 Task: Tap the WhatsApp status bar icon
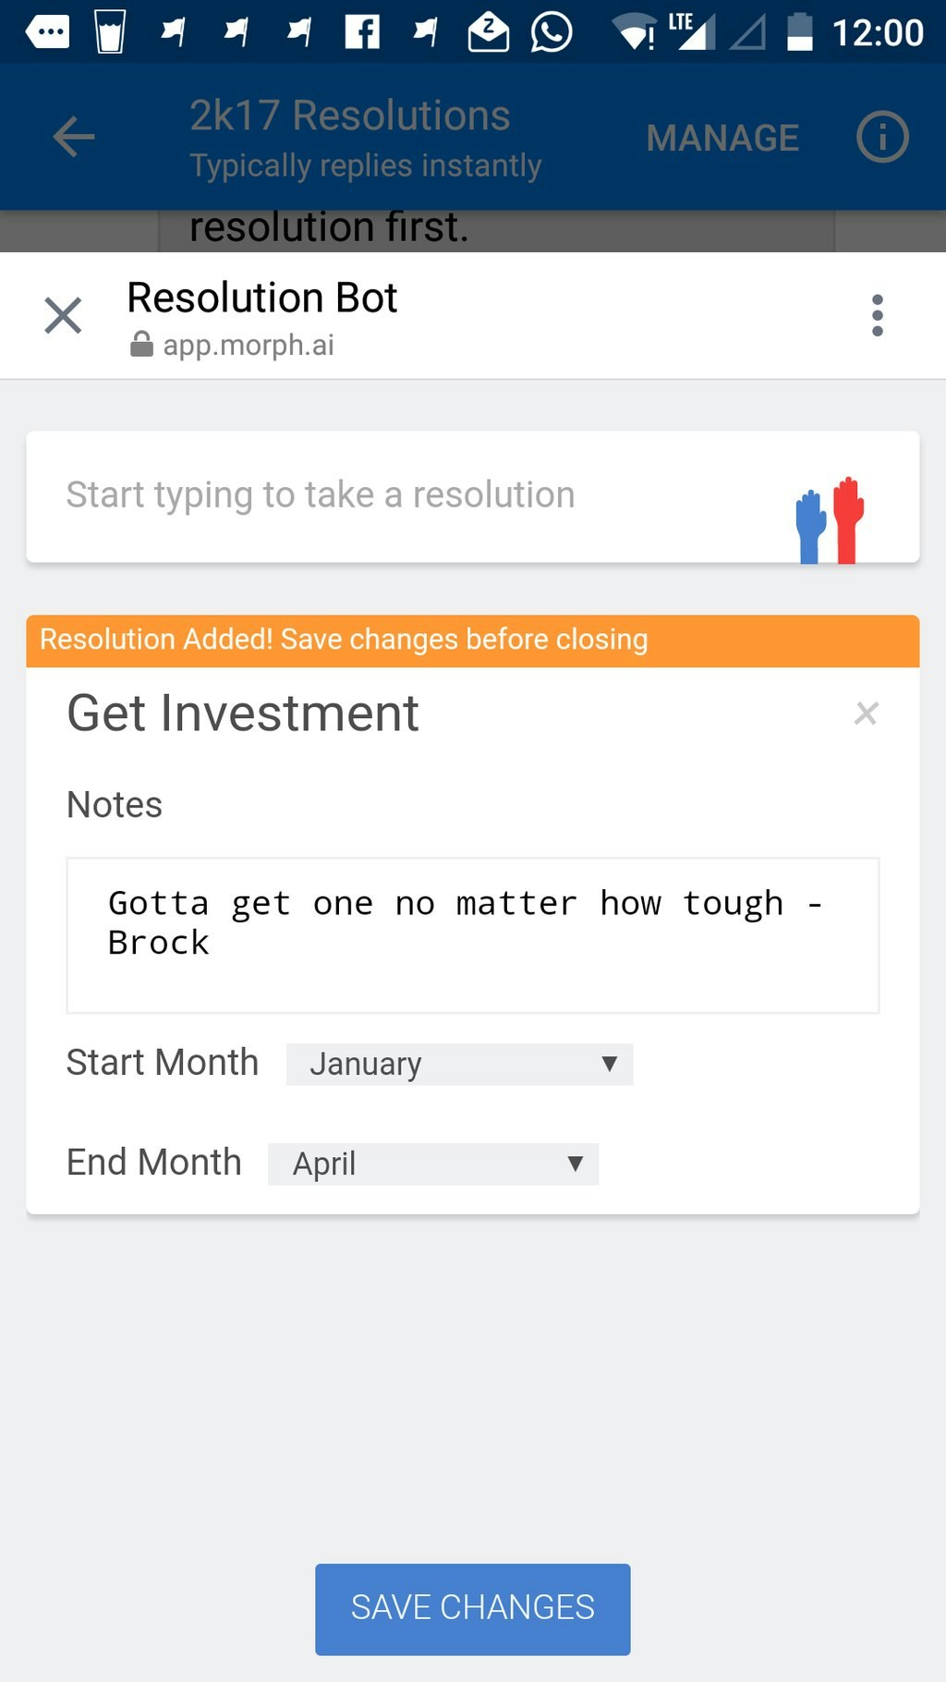coord(552,32)
